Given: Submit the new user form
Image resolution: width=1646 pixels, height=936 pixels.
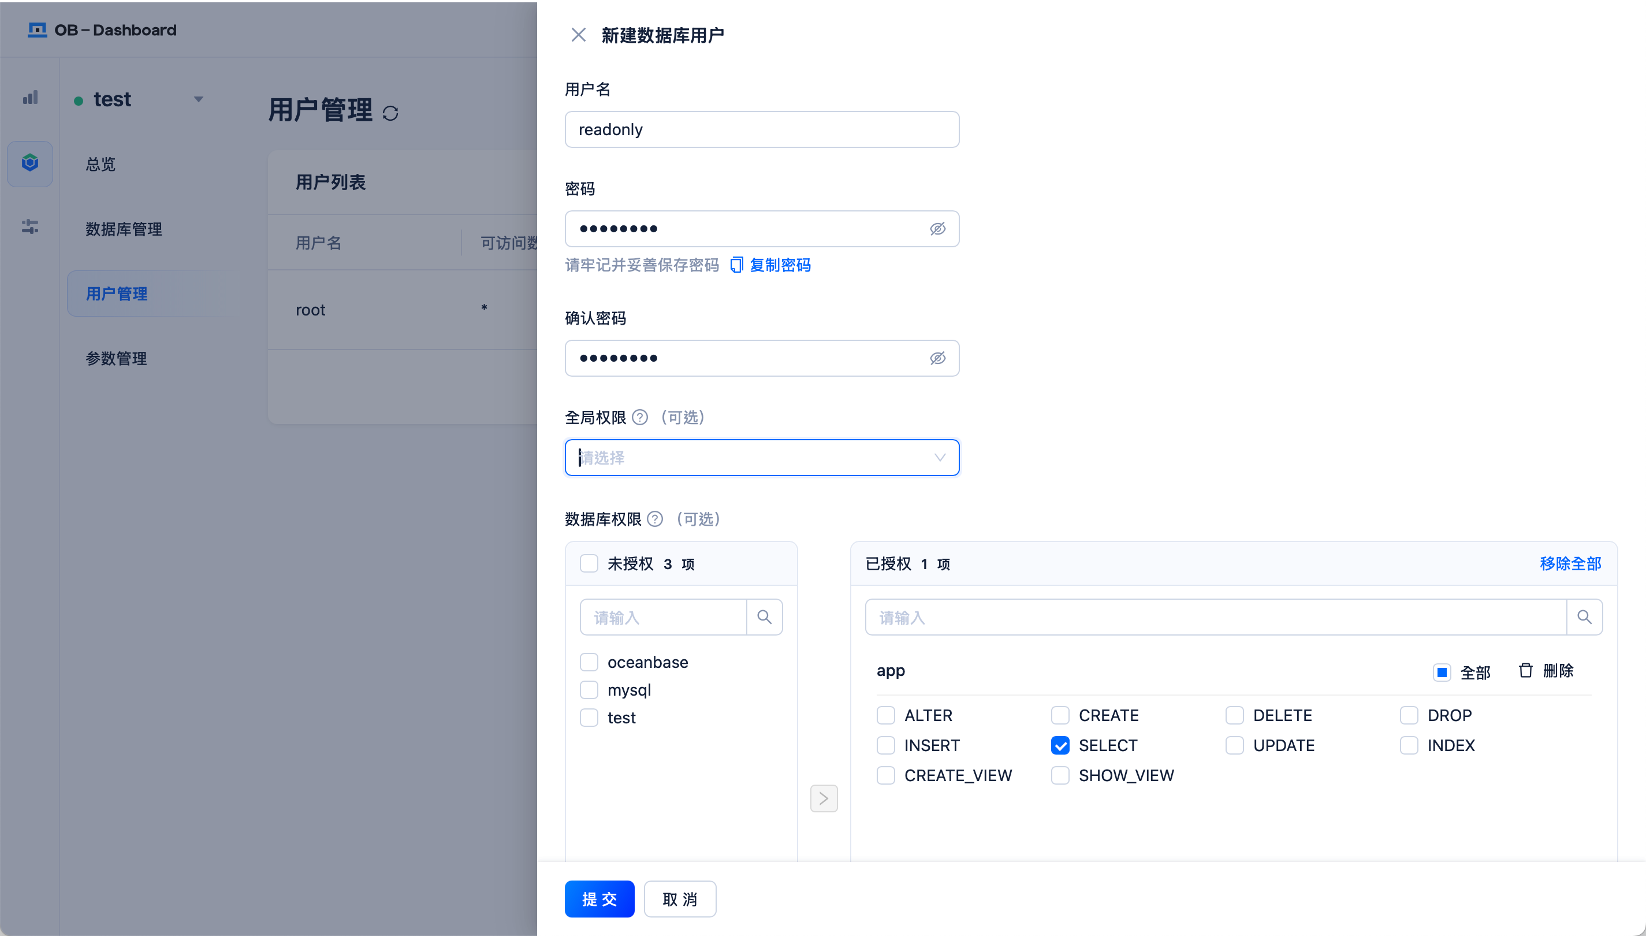Looking at the screenshot, I should (x=599, y=898).
